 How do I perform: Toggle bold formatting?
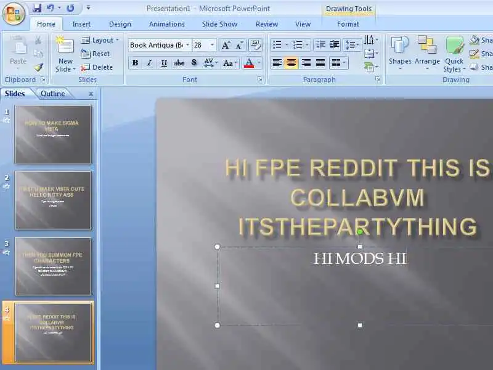pyautogui.click(x=135, y=63)
